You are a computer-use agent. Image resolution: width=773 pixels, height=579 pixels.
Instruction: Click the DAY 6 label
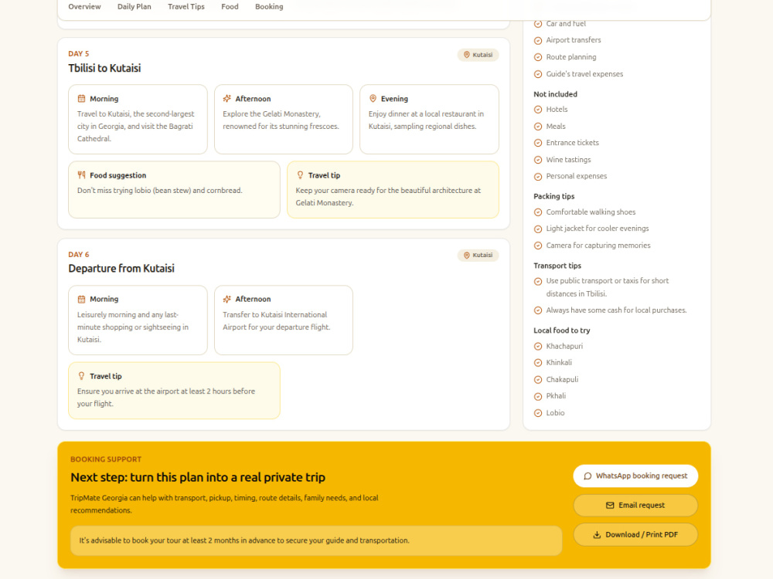(x=78, y=255)
